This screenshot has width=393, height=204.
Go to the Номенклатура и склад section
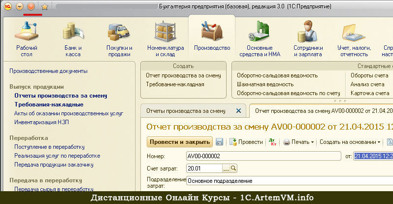(165, 39)
